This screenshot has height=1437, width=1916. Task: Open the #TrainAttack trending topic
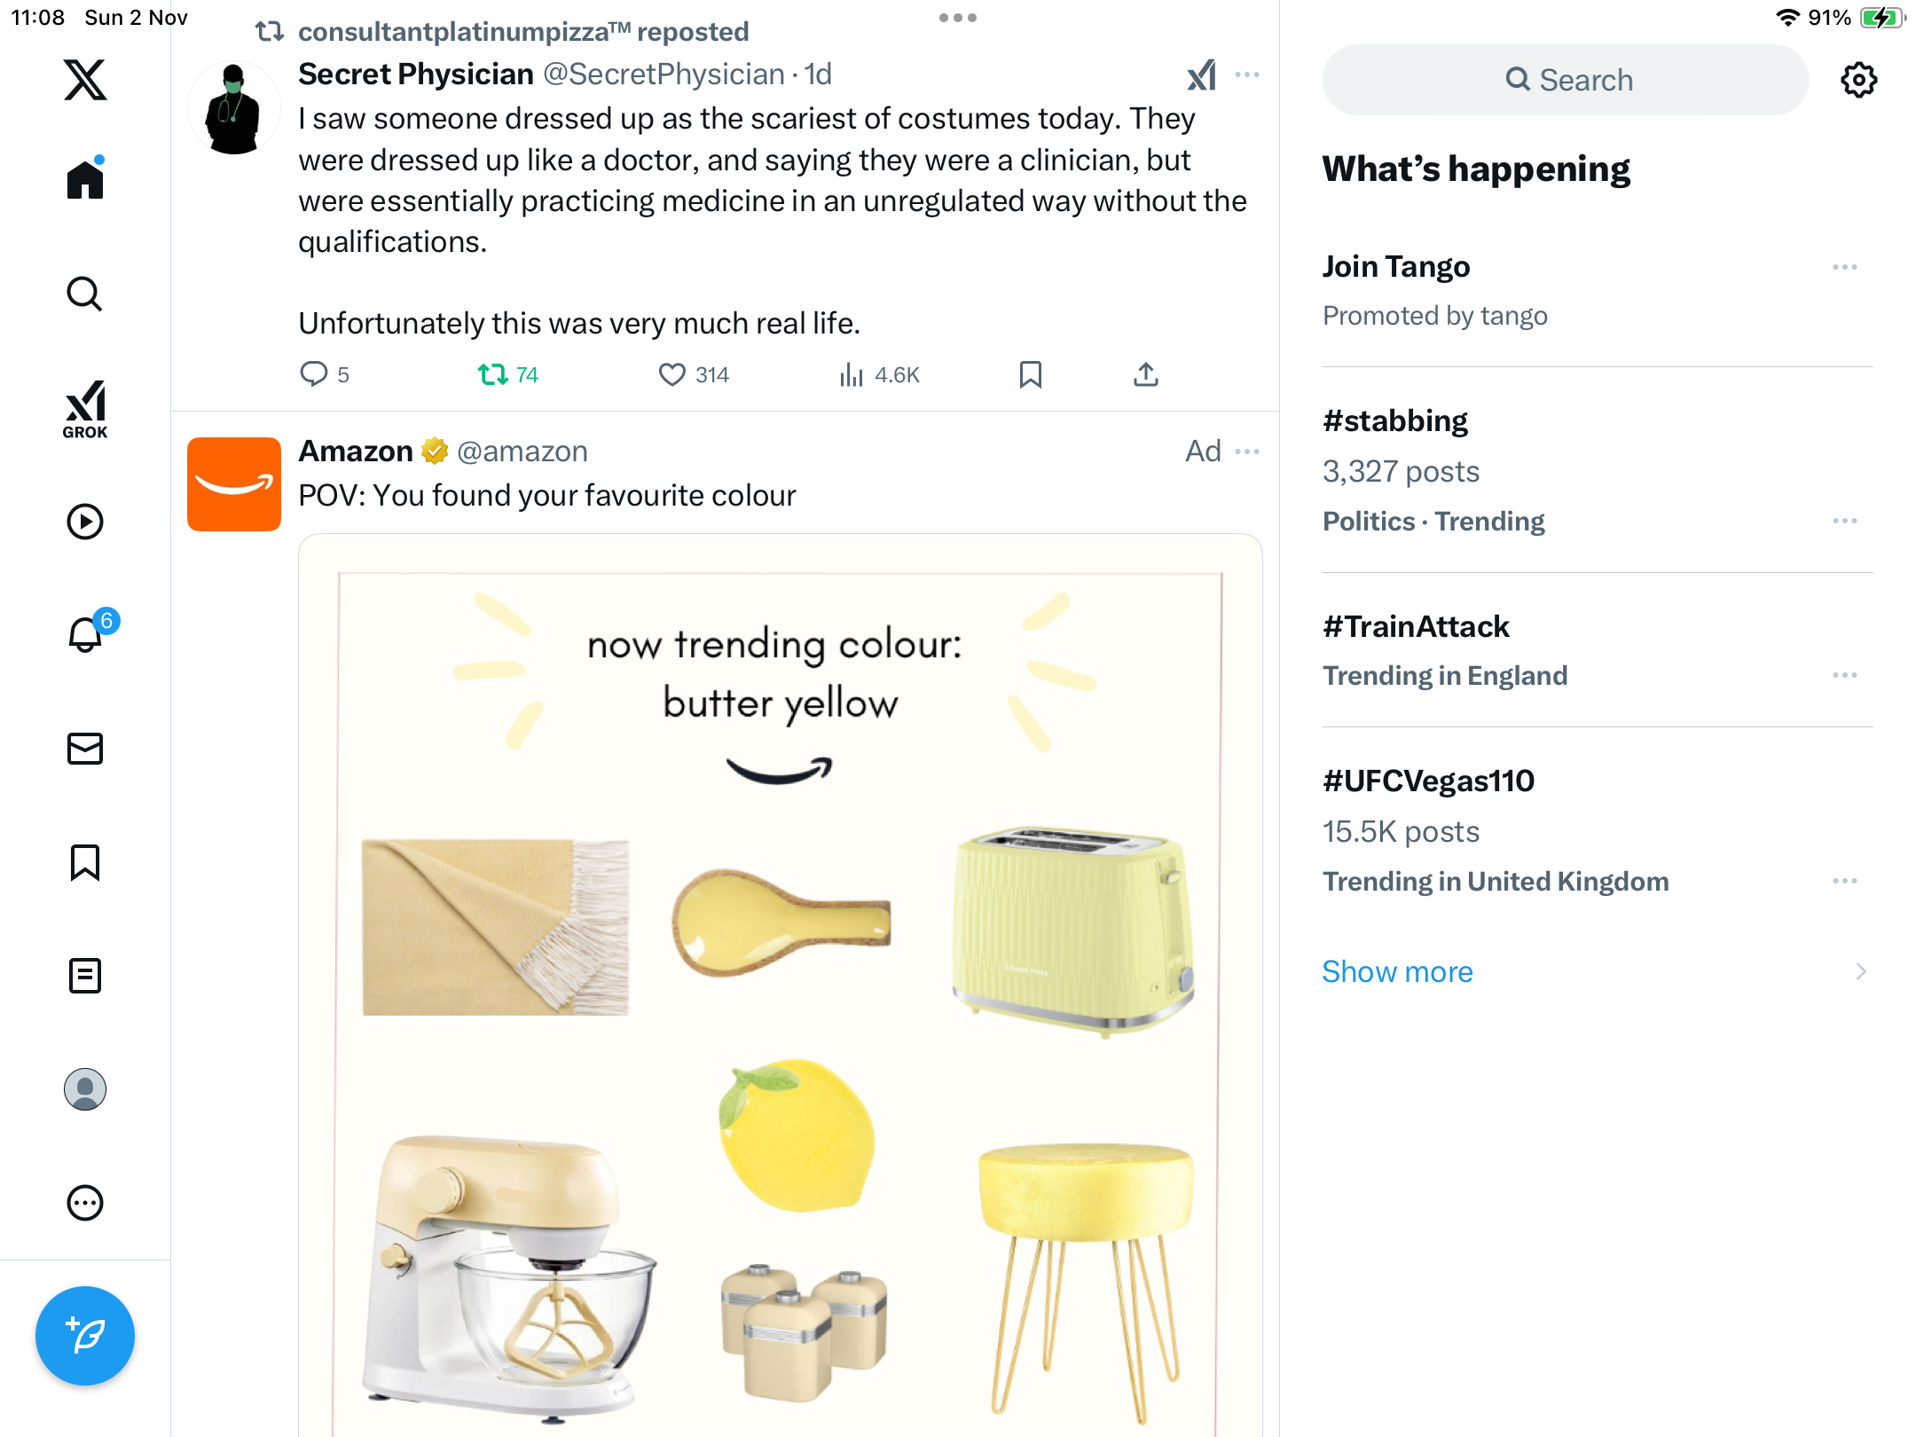[1416, 626]
